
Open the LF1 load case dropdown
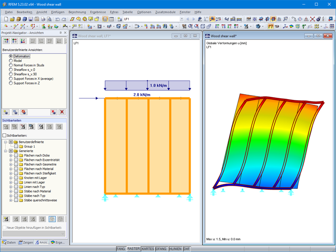click(x=182, y=19)
